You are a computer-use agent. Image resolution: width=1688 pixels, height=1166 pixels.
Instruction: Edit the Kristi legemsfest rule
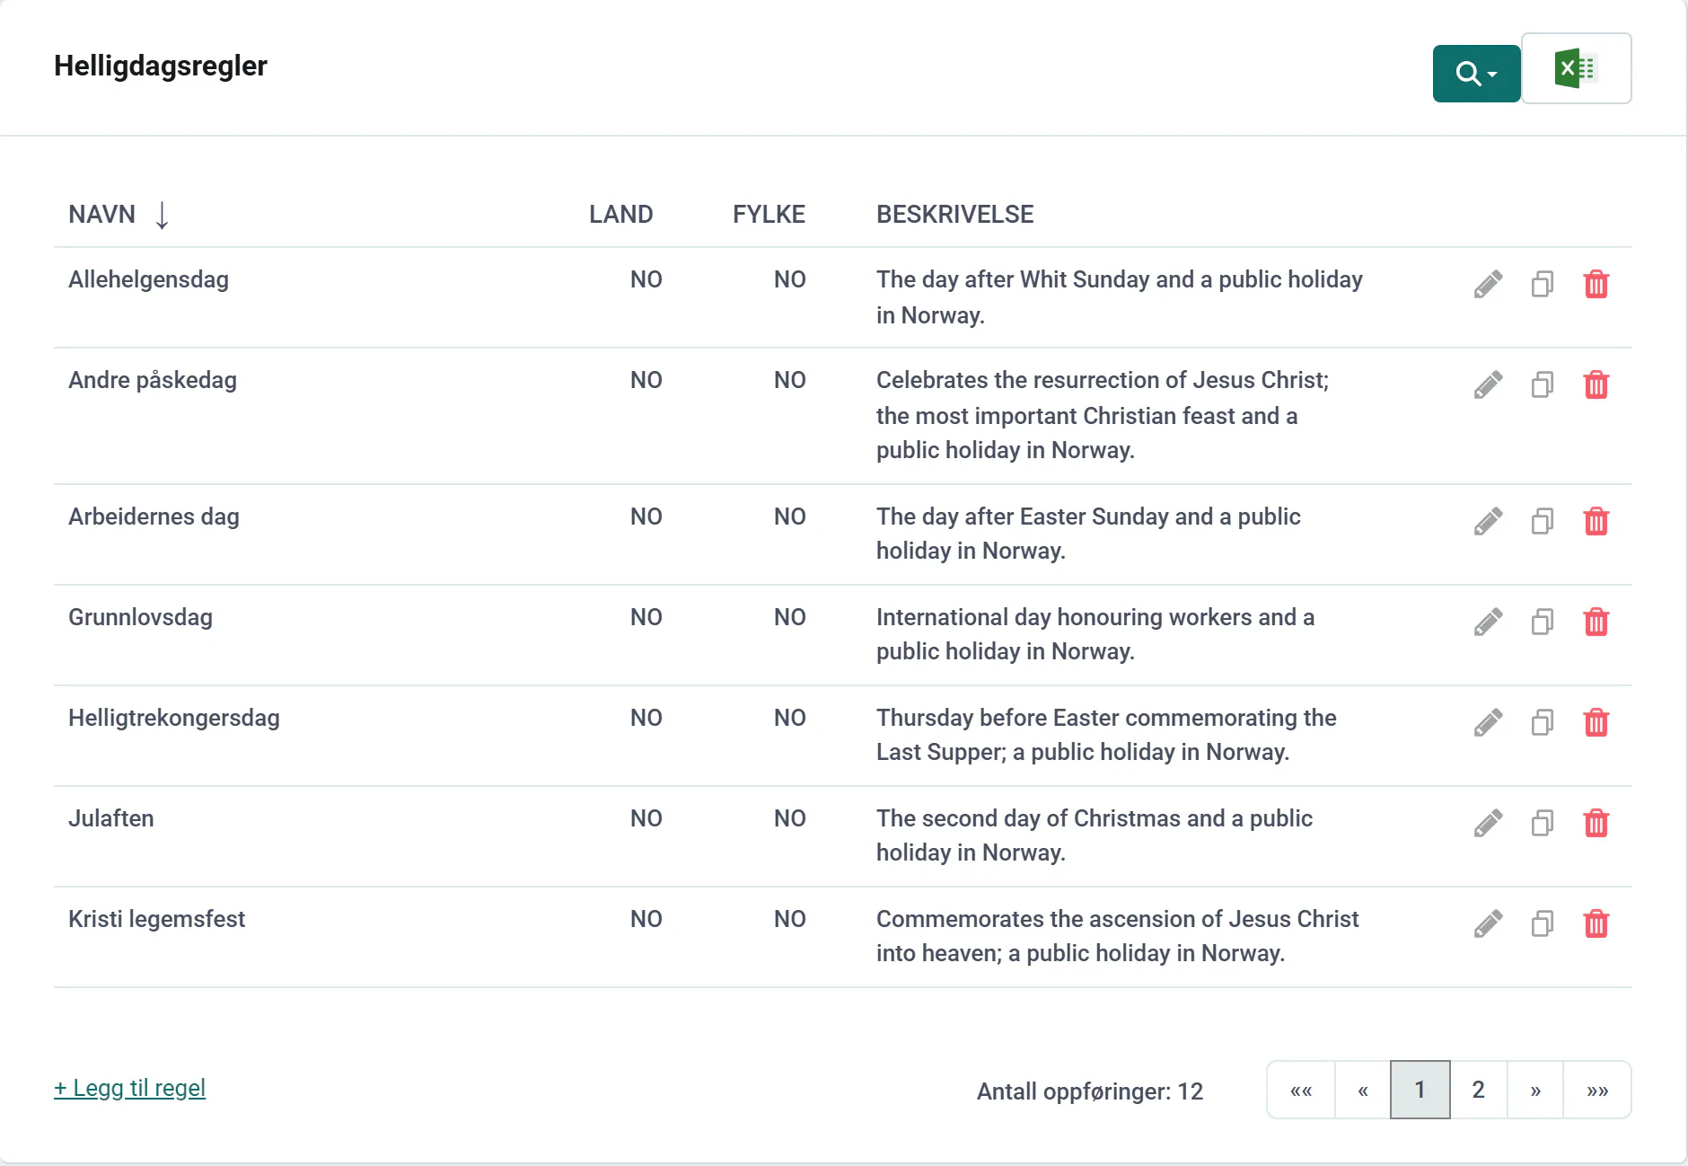click(x=1488, y=923)
